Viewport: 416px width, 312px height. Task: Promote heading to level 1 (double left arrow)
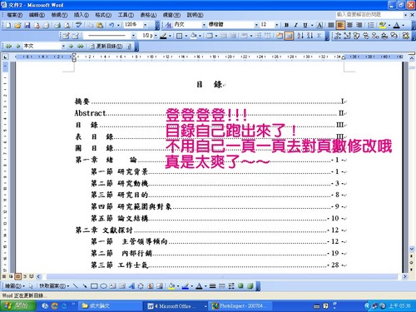click(x=9, y=47)
